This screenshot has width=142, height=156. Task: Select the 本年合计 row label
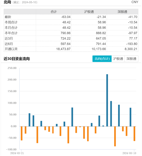click(11, 33)
